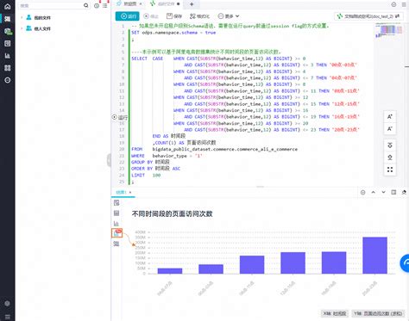The width and height of the screenshot is (409, 321).
Task: Open the SQL development icon in the sidebar
Action: (8, 19)
